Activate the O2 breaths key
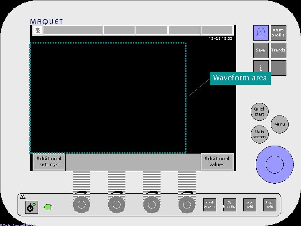 [230, 205]
